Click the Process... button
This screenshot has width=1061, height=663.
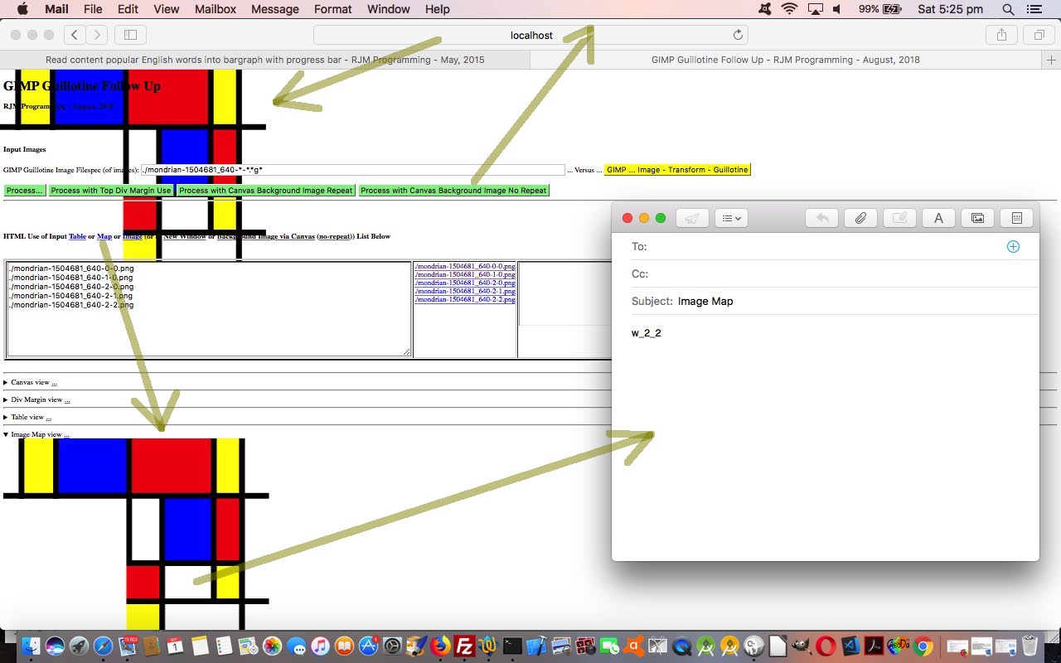25,191
